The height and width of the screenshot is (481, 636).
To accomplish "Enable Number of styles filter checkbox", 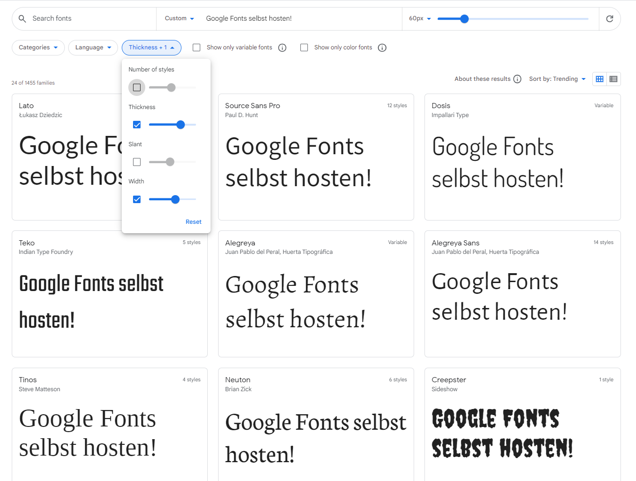I will (x=137, y=87).
